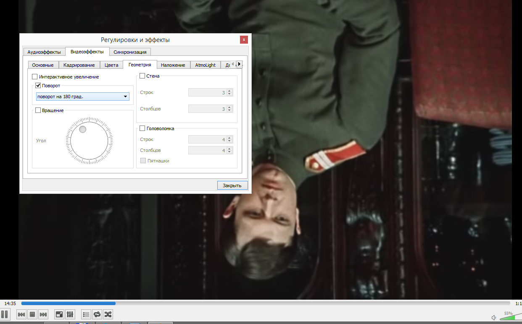The image size is (522, 324).
Task: Toggle fullscreen video mode
Action: pos(59,314)
